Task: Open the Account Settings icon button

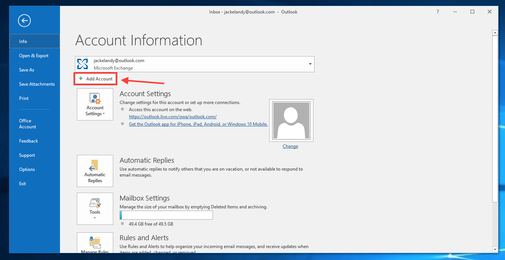Action: pos(95,104)
